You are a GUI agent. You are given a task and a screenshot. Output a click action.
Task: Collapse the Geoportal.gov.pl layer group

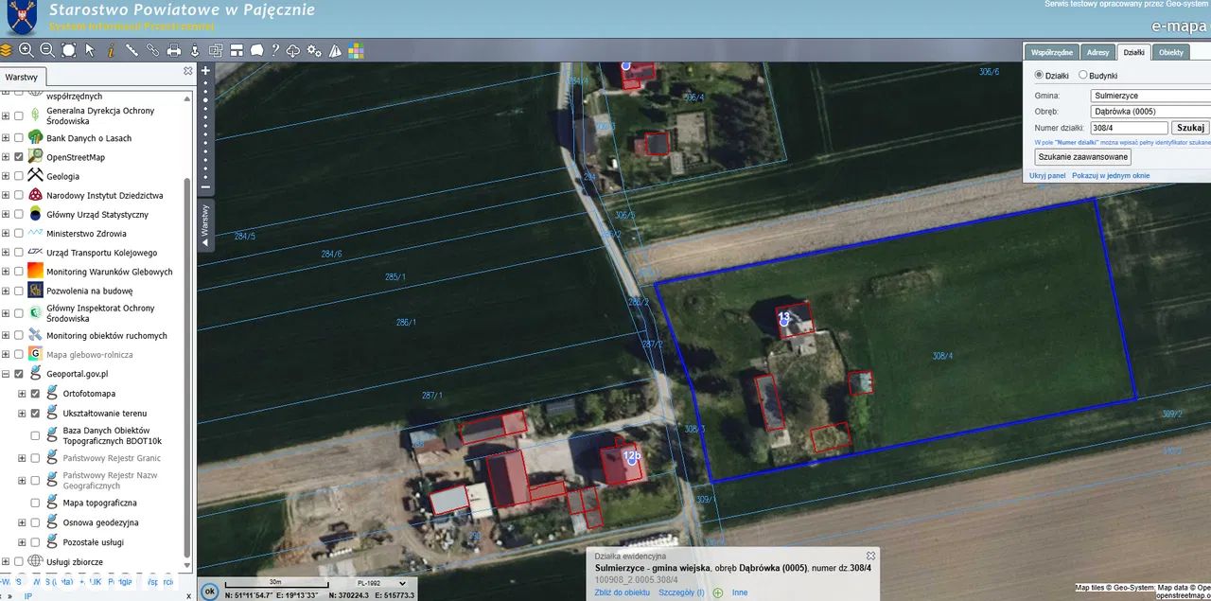click(6, 374)
